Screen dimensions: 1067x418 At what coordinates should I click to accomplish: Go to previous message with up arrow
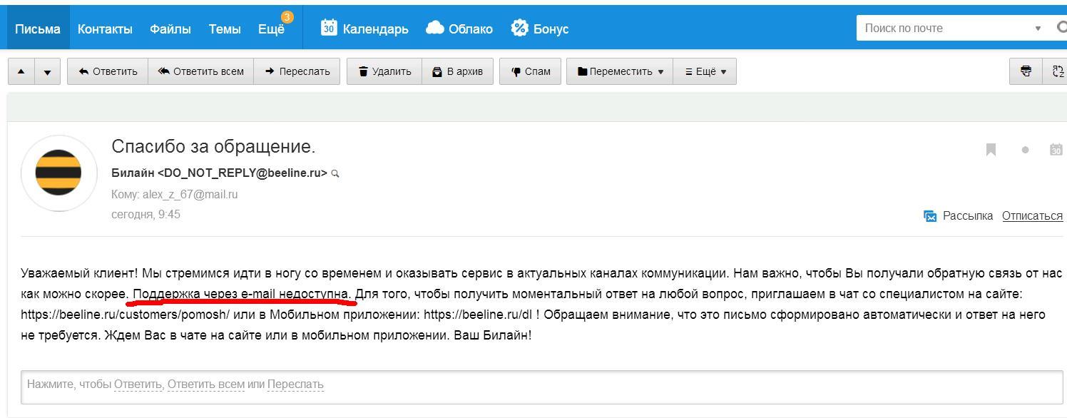click(x=21, y=71)
